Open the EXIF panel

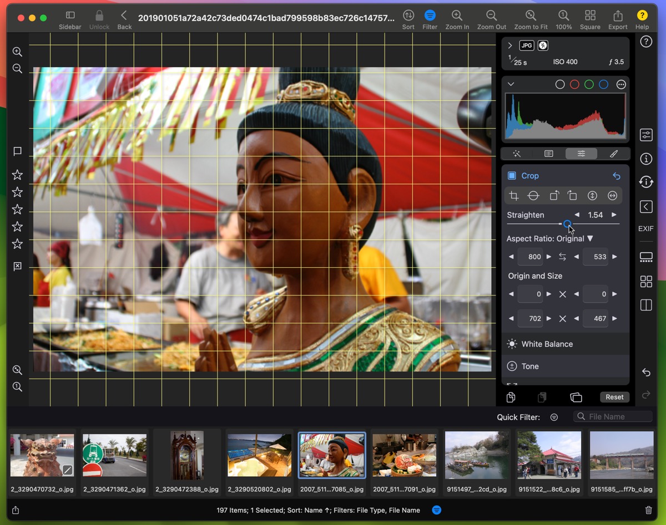645,228
